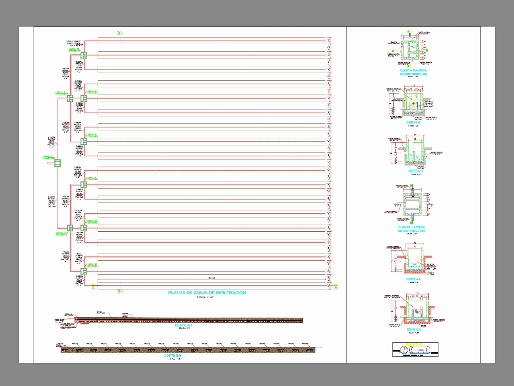
Task: Select the distribution chamber symbol on the left plan
Action: [58, 163]
